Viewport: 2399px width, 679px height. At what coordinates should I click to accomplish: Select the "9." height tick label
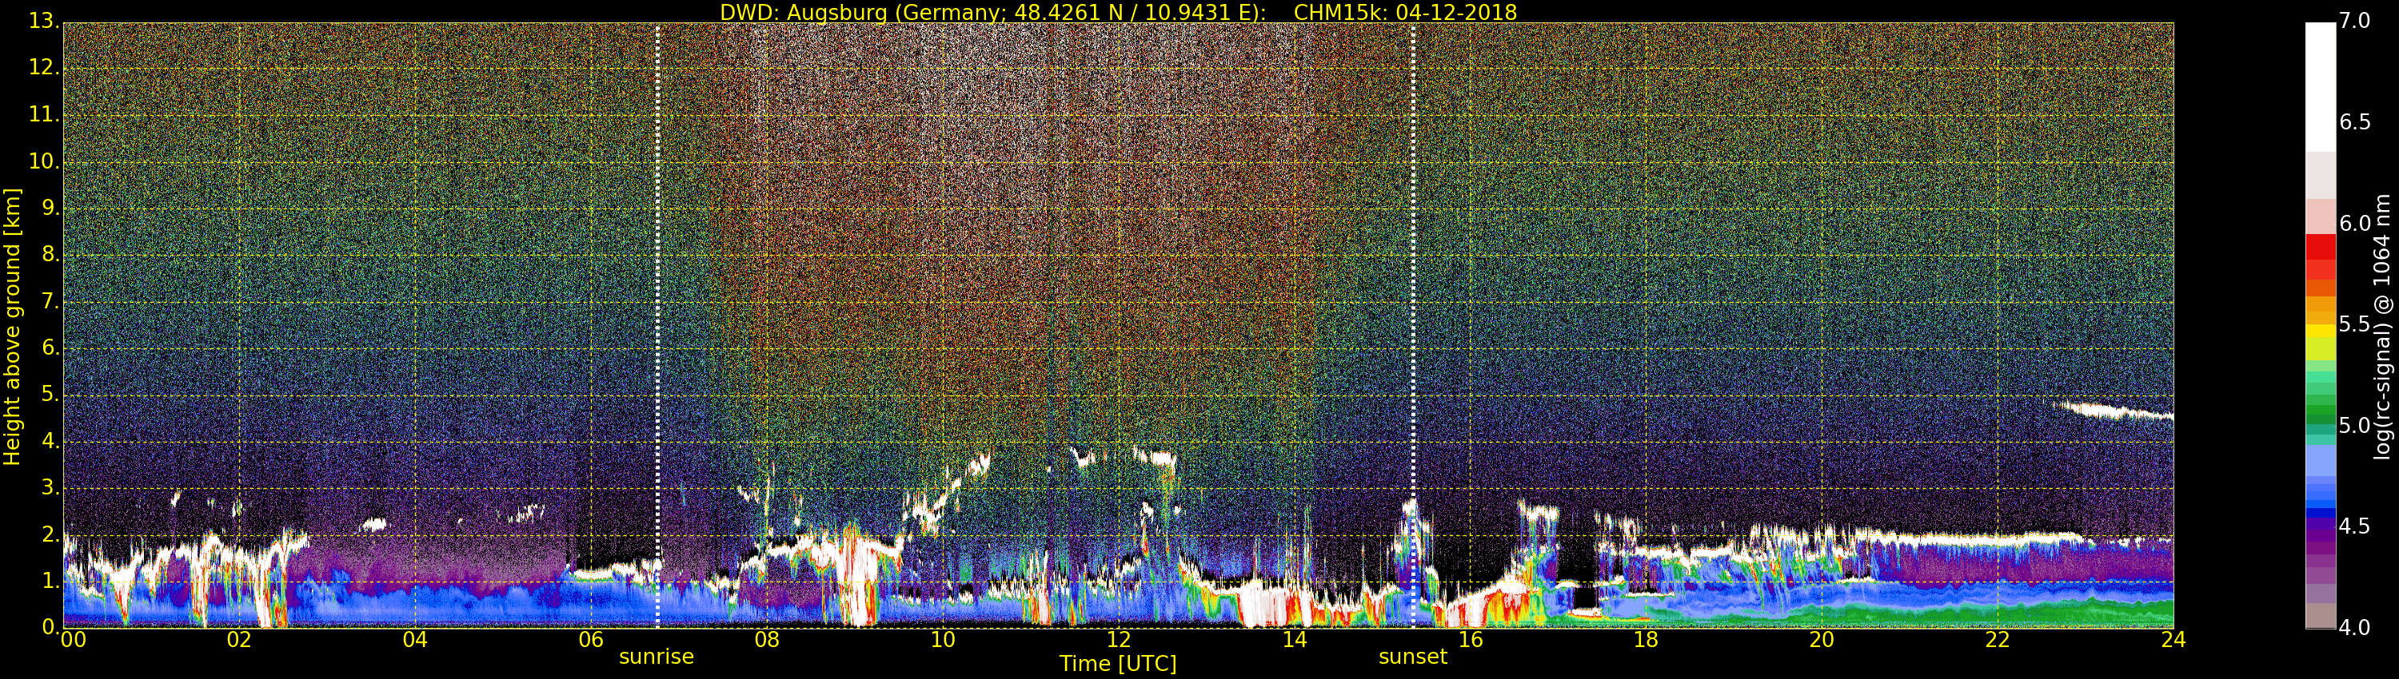pyautogui.click(x=50, y=208)
